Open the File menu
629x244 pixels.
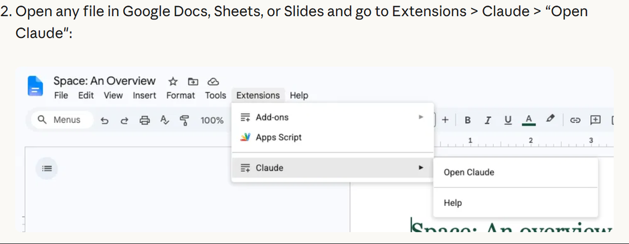click(x=61, y=96)
